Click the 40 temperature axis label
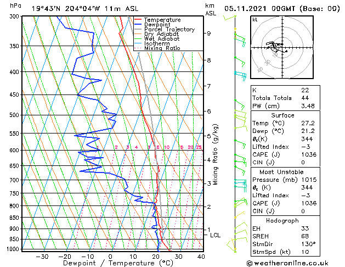 tap(201, 257)
